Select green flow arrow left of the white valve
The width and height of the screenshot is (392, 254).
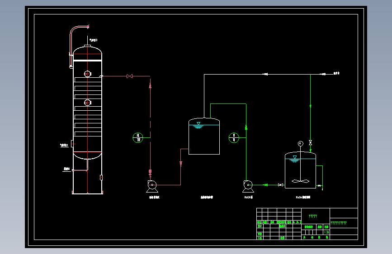click(x=265, y=185)
